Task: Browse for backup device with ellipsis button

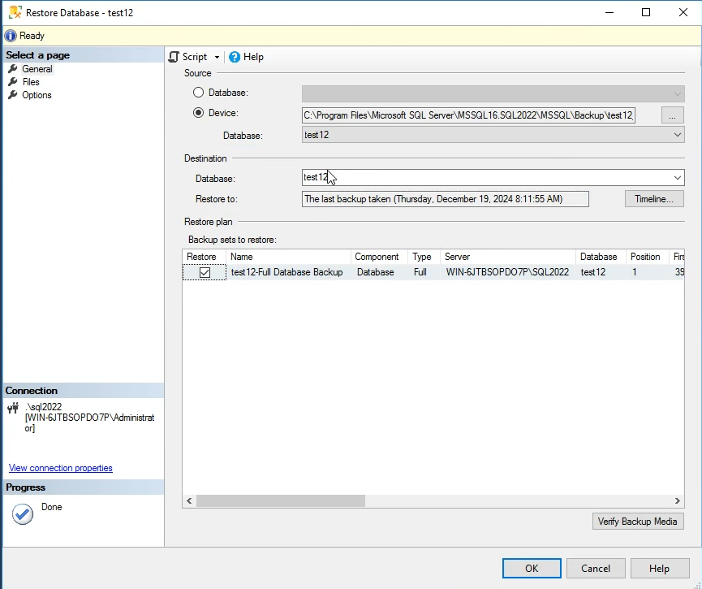Action: click(x=673, y=115)
